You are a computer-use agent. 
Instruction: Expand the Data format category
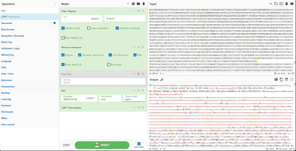8,29
